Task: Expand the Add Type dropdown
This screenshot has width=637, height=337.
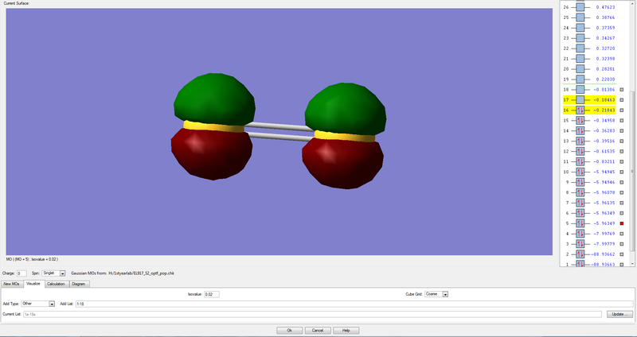Action: pos(52,304)
